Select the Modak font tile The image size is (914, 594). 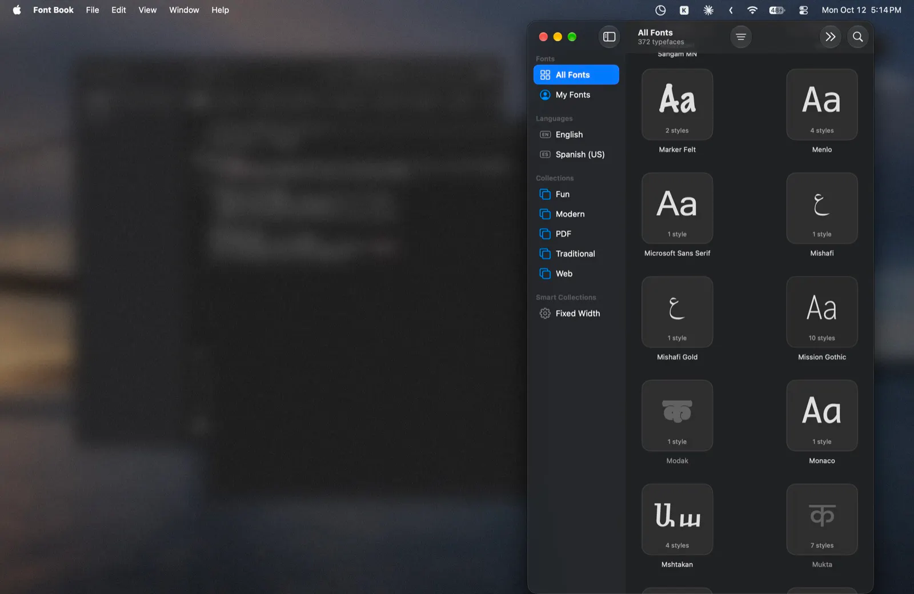point(678,416)
